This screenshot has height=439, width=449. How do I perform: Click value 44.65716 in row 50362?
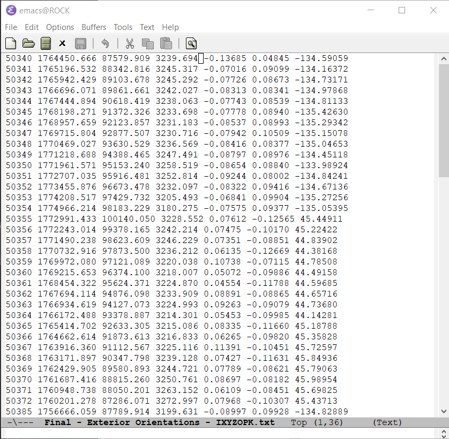click(x=316, y=294)
